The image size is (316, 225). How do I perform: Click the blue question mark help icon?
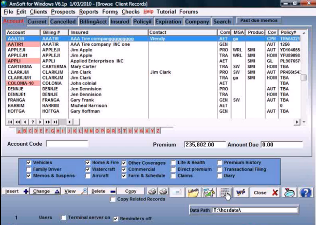(305, 192)
